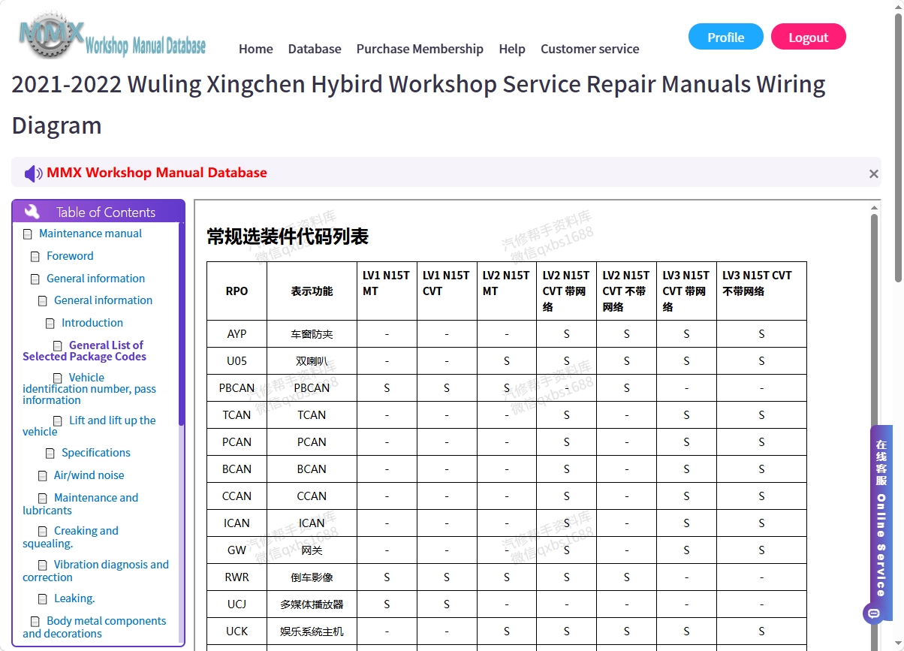Click the online service chat icon
904x651 pixels.
pyautogui.click(x=873, y=613)
